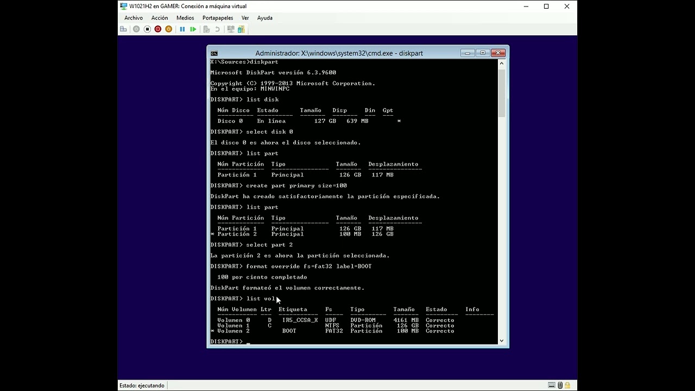
Task: Minimize the cmd.exe diskpart window
Action: coord(467,53)
